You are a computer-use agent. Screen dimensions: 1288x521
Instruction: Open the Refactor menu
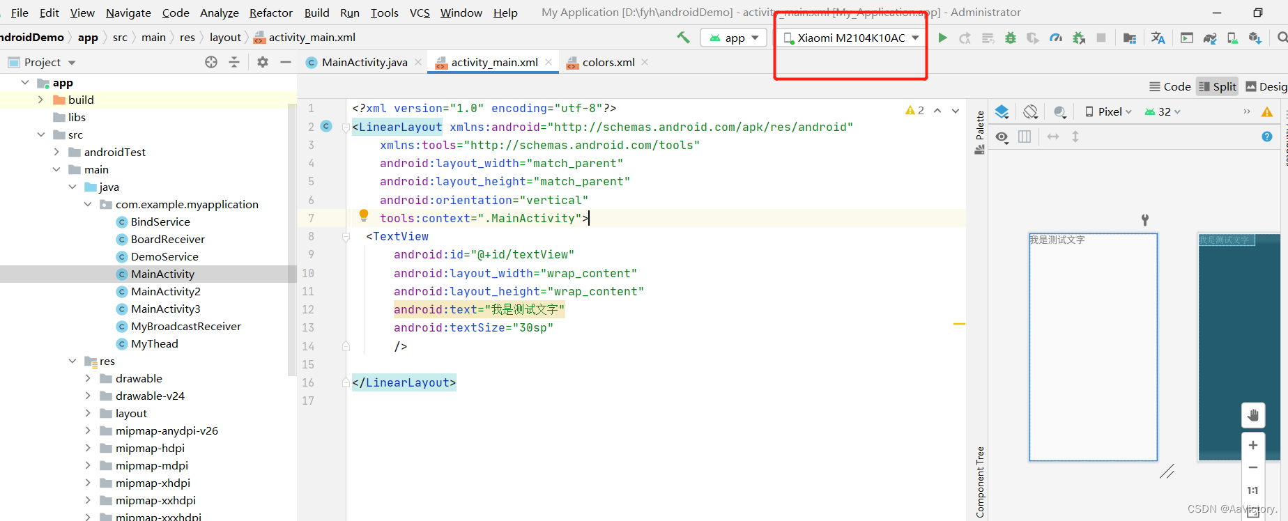[271, 13]
